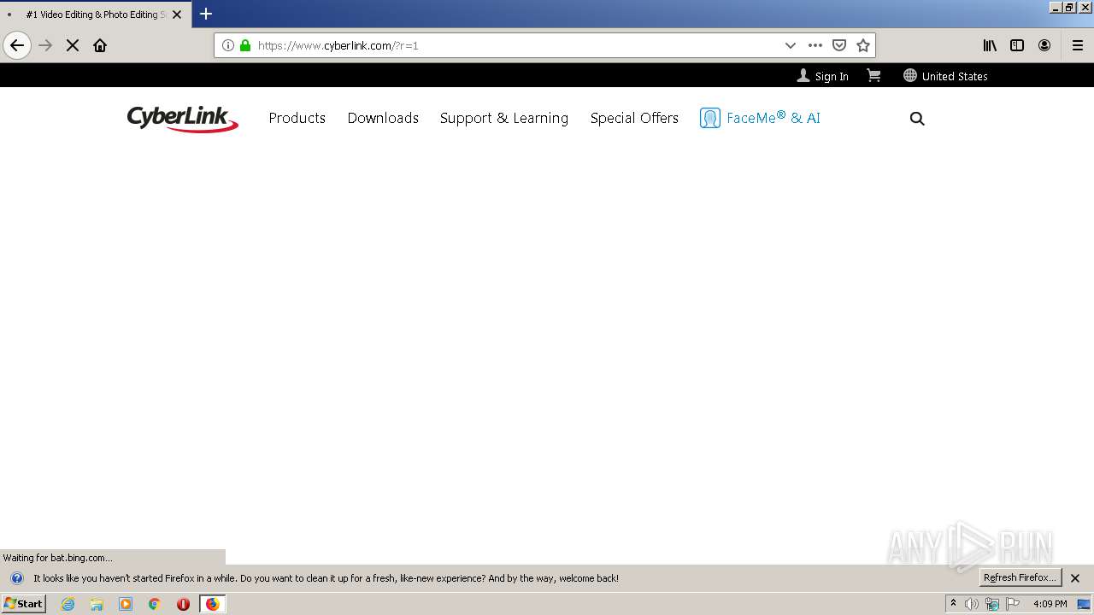Show hidden system tray icons
This screenshot has height=615, width=1094.
click(953, 604)
